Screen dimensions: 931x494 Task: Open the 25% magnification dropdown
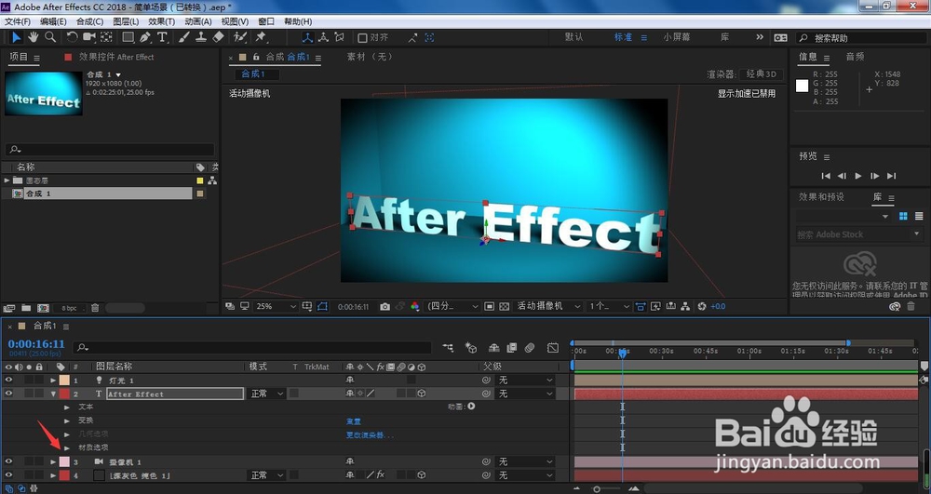click(276, 307)
